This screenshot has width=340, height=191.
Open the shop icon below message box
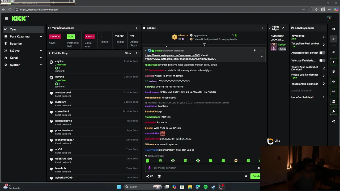pyautogui.click(x=159, y=176)
